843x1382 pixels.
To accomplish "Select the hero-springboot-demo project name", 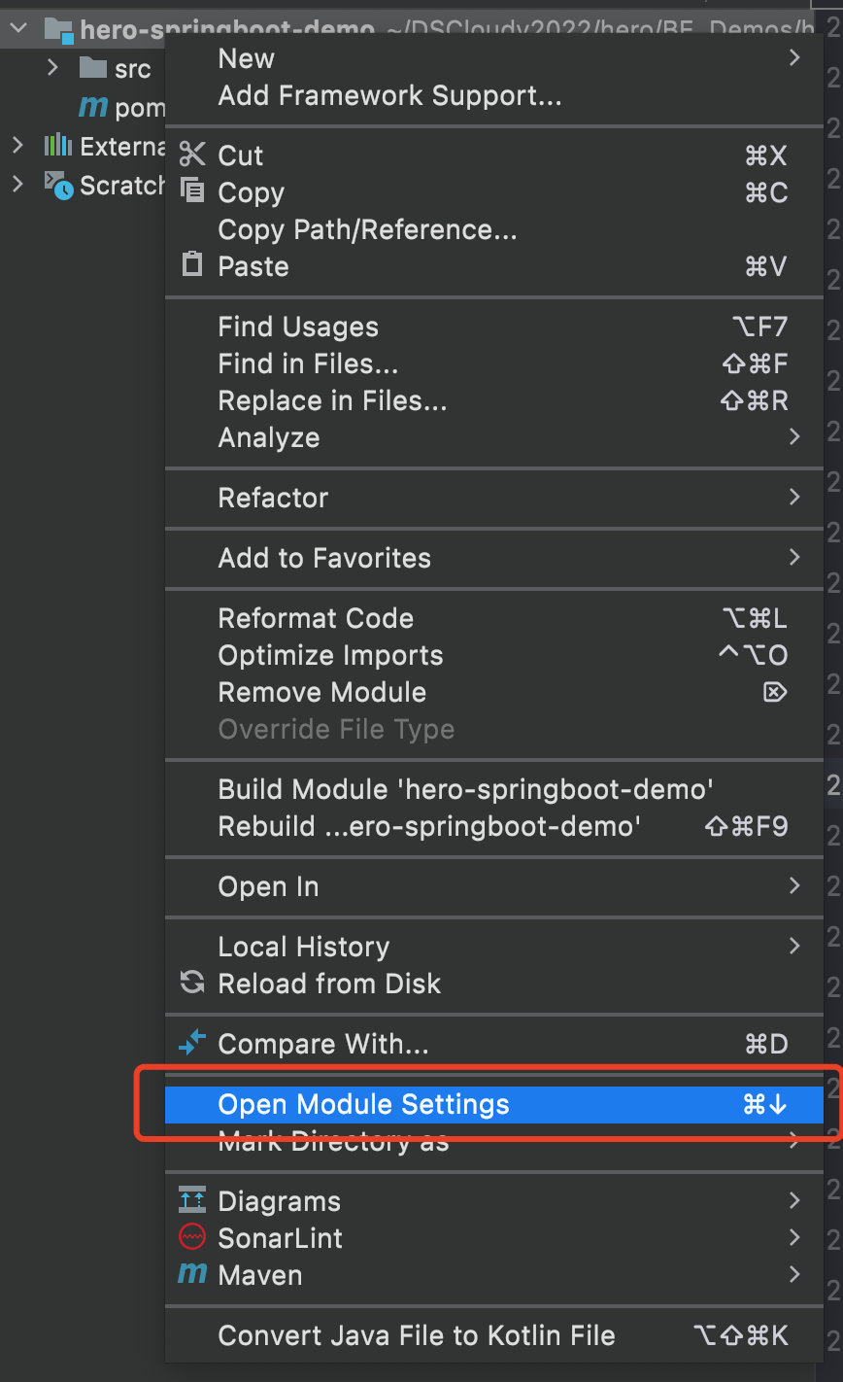I will click(227, 31).
